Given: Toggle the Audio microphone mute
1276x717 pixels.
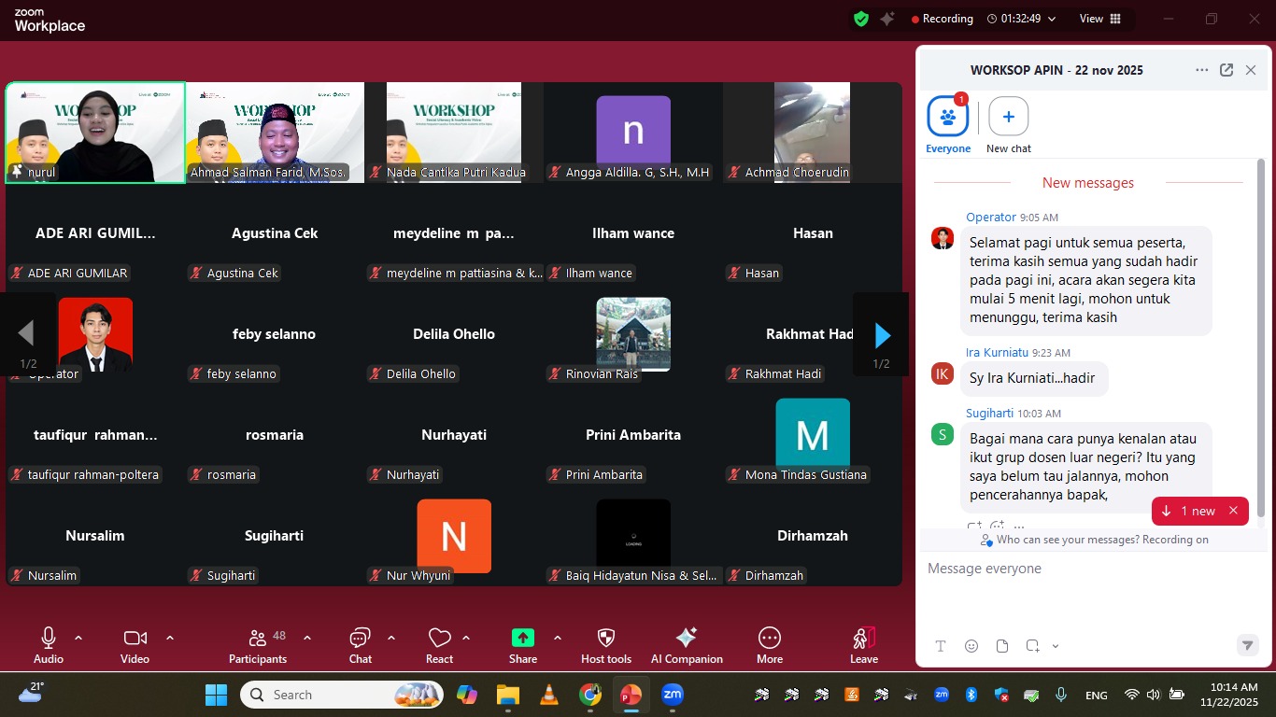Looking at the screenshot, I should click(x=49, y=639).
